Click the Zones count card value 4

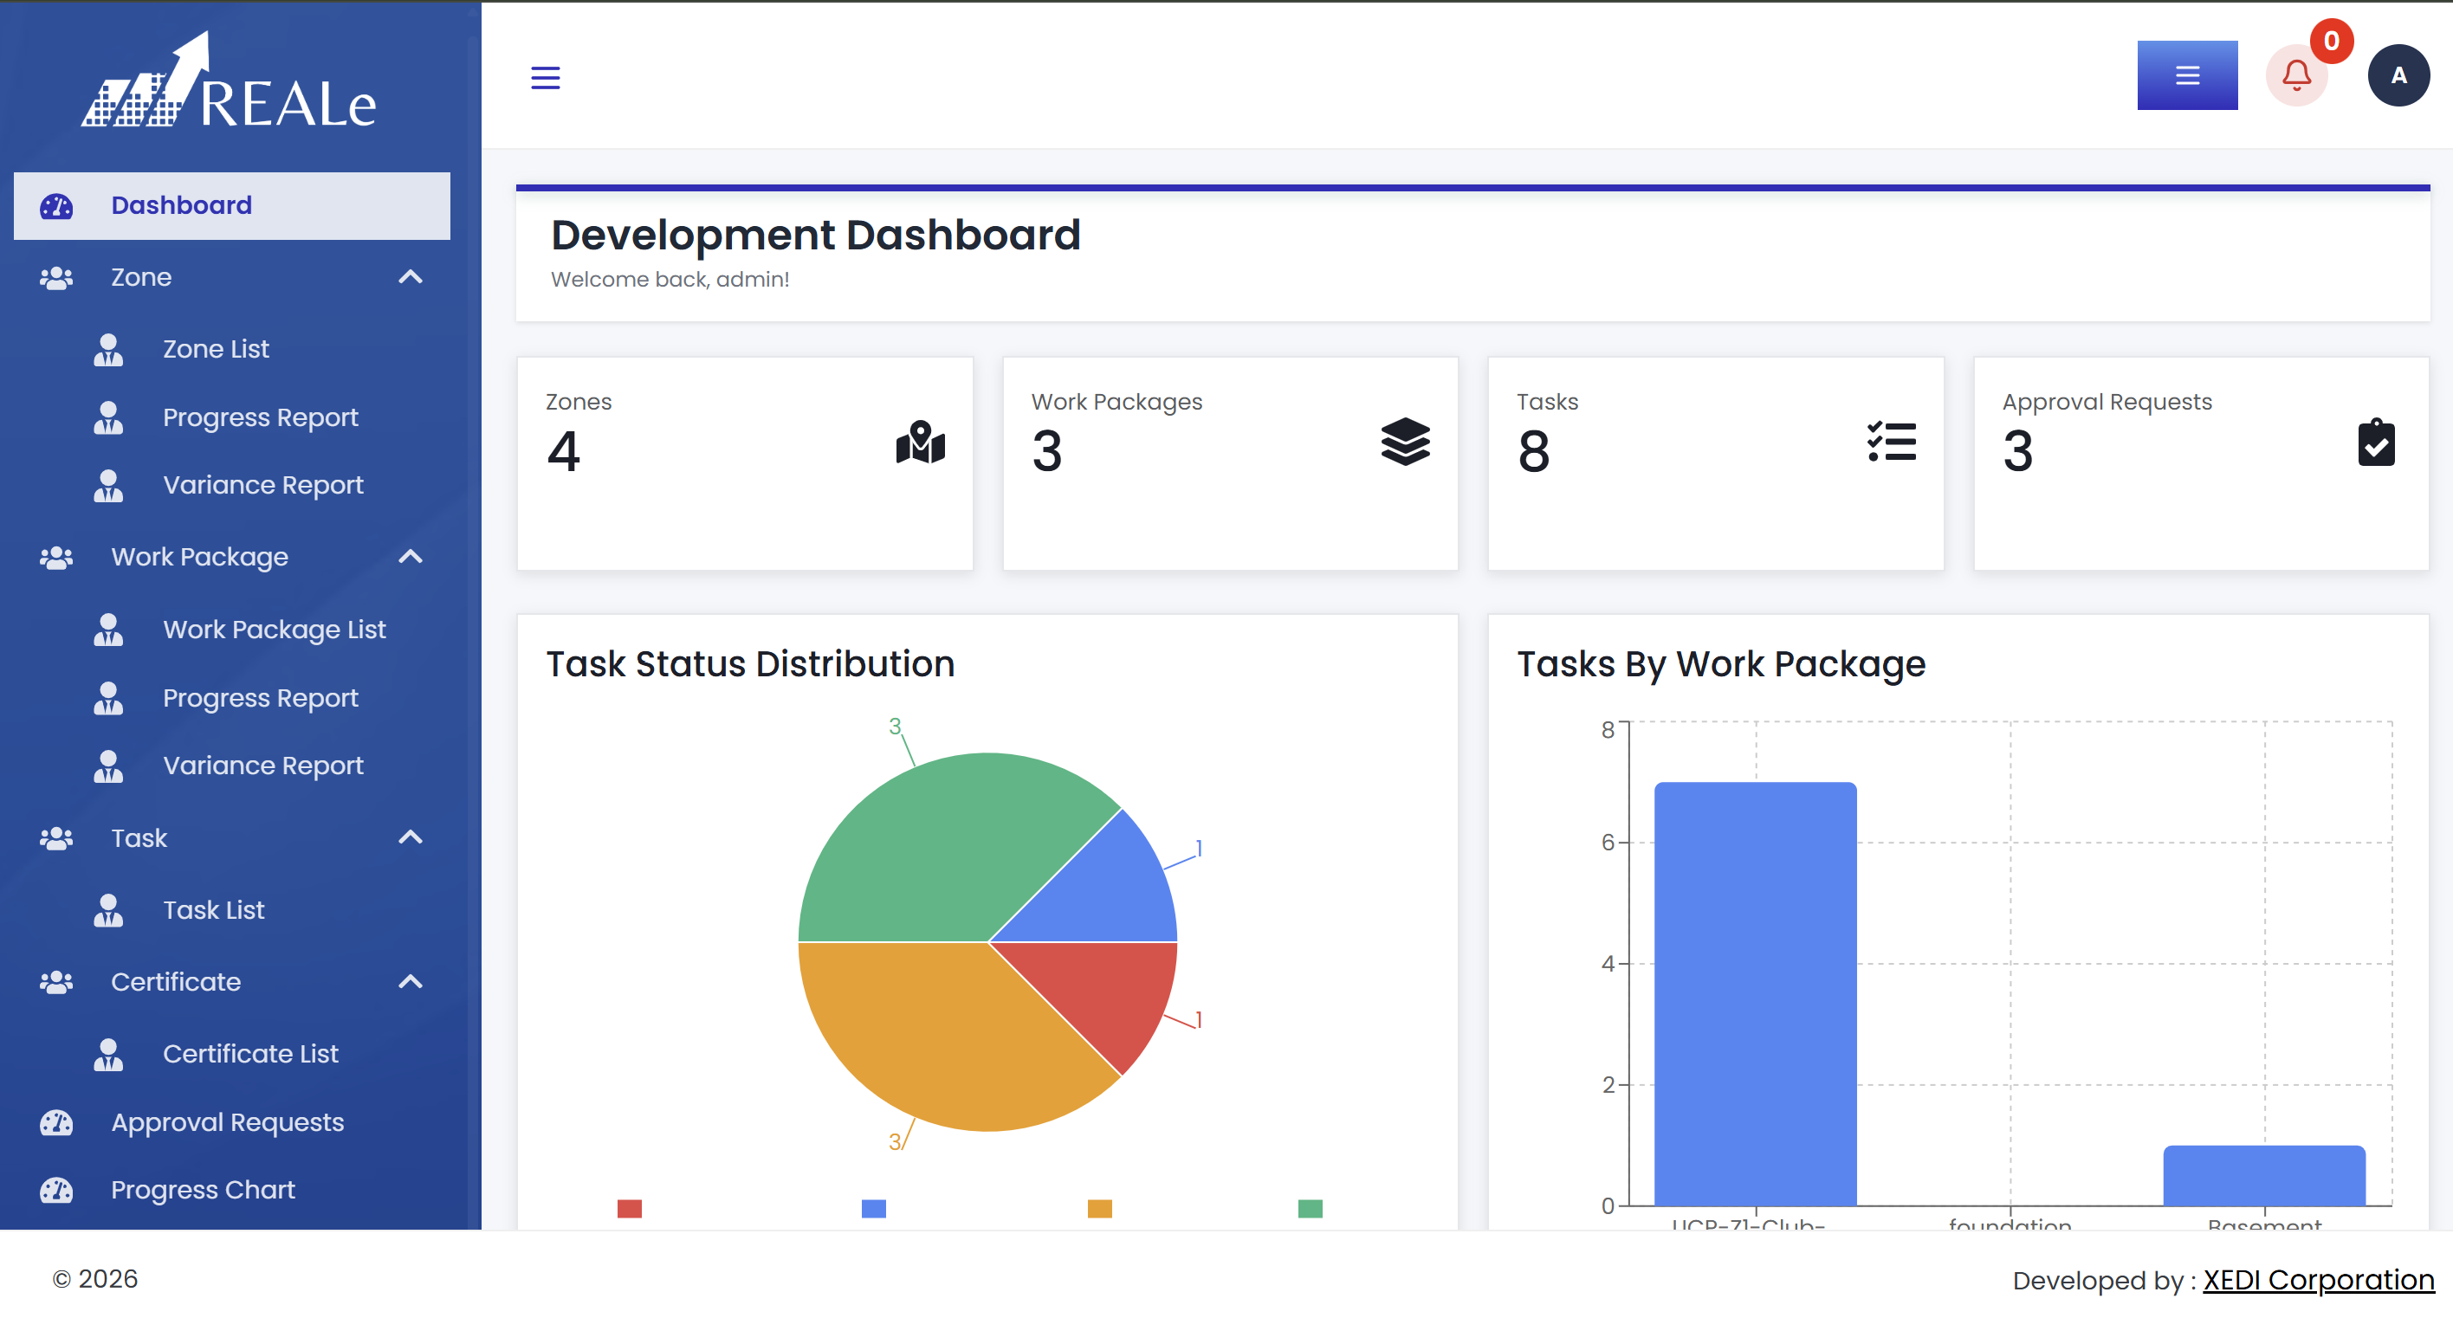point(564,450)
